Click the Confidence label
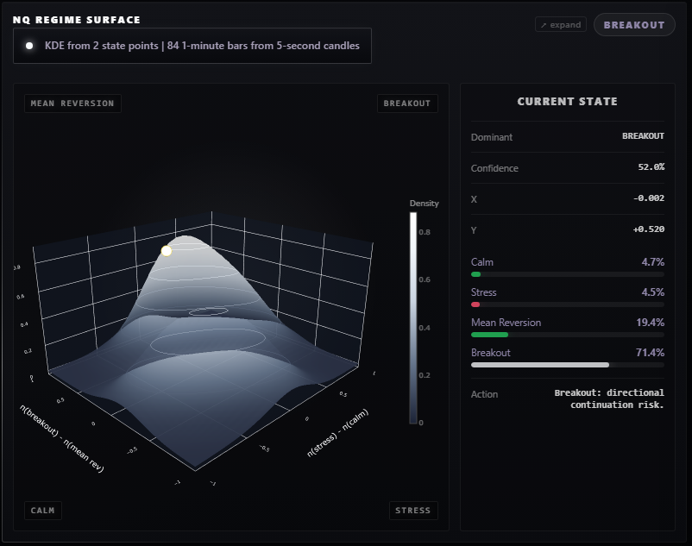The image size is (692, 546). tap(494, 168)
